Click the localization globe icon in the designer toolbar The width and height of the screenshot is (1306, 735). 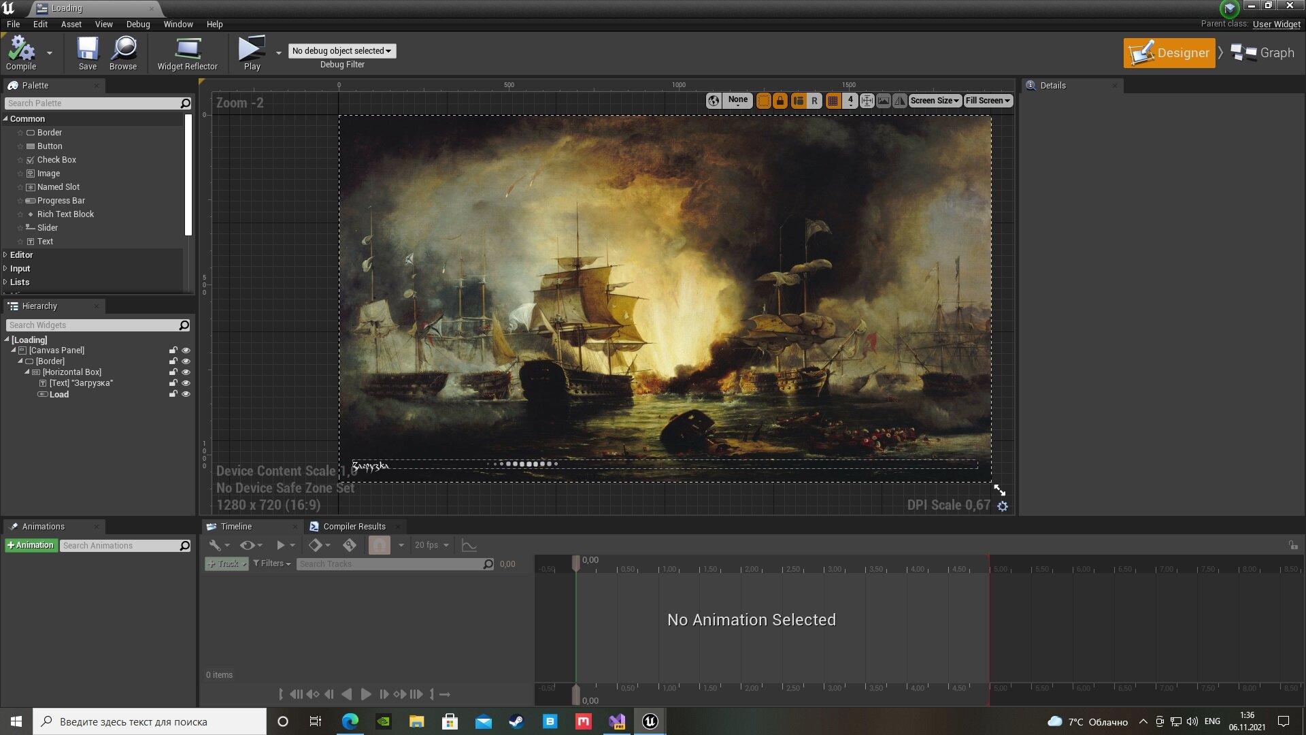(714, 101)
